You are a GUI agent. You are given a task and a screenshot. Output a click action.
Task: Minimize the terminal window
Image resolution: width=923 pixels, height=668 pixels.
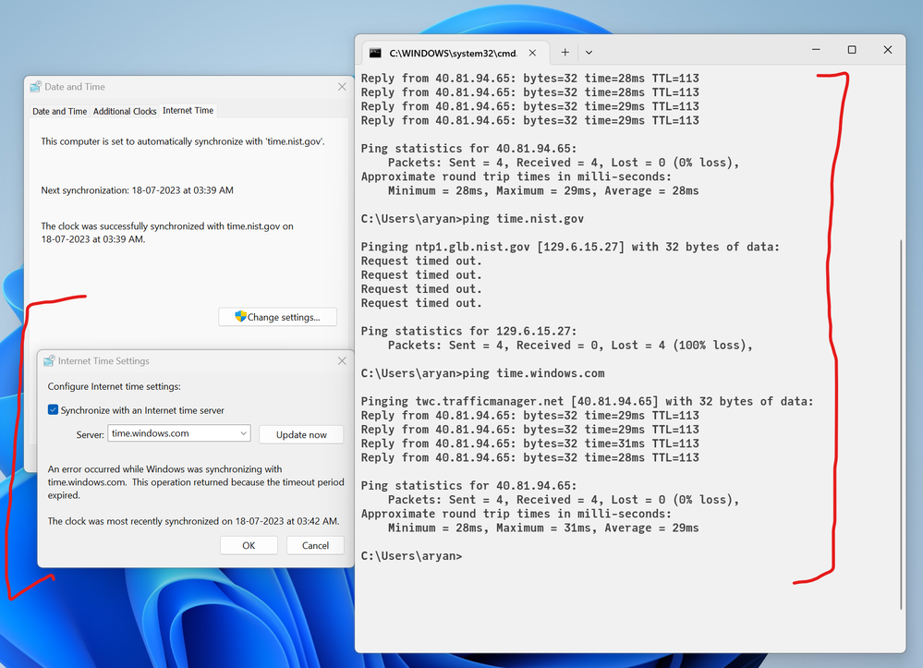coord(816,50)
